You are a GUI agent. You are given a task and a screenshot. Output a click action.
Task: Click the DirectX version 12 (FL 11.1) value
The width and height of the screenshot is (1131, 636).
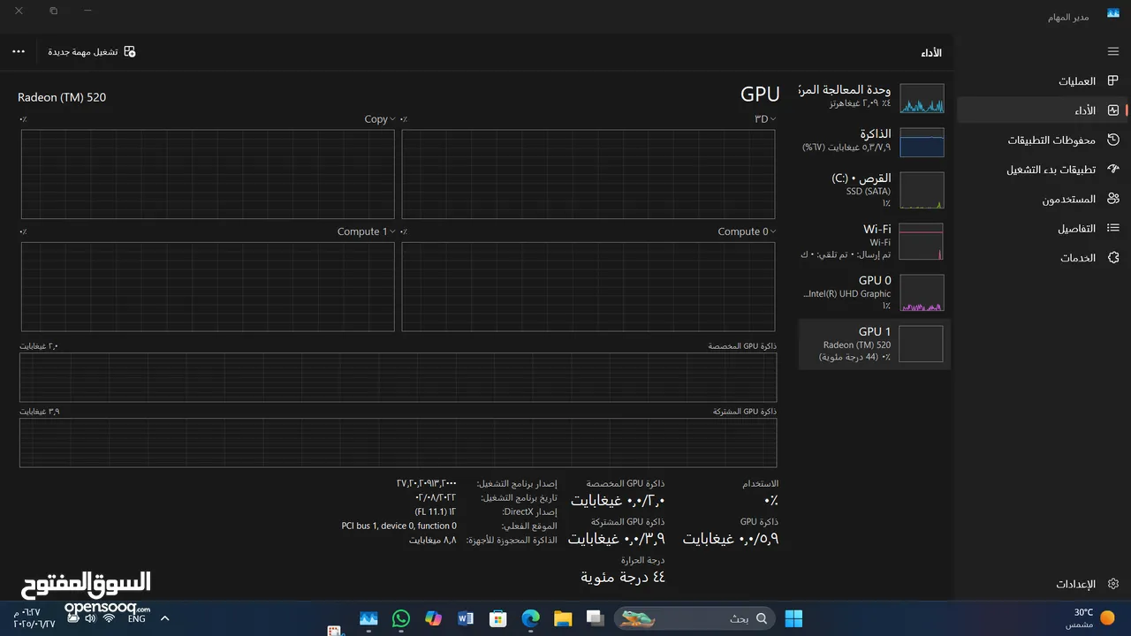(436, 511)
